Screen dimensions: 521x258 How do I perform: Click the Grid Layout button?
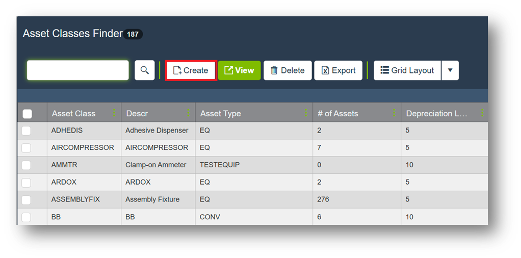(407, 70)
